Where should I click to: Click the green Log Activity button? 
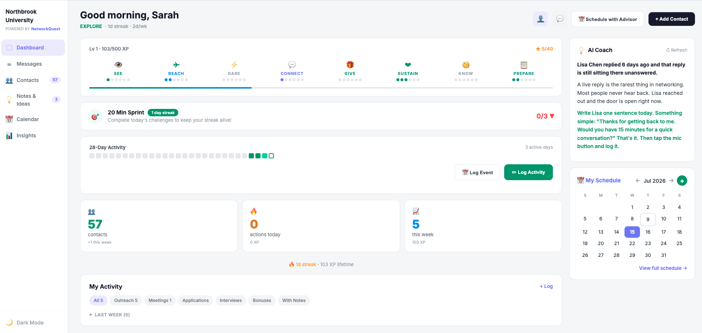pos(529,172)
